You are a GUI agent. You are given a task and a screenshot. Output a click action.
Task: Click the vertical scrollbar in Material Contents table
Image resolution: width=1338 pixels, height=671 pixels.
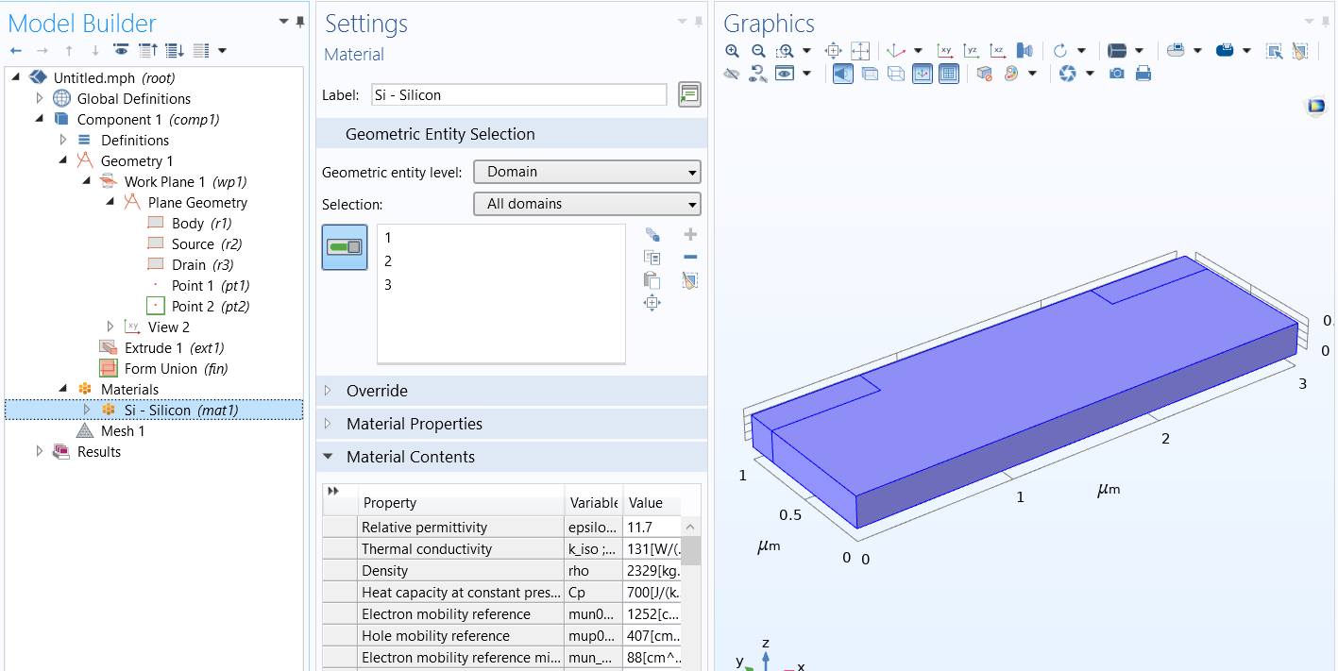[691, 549]
